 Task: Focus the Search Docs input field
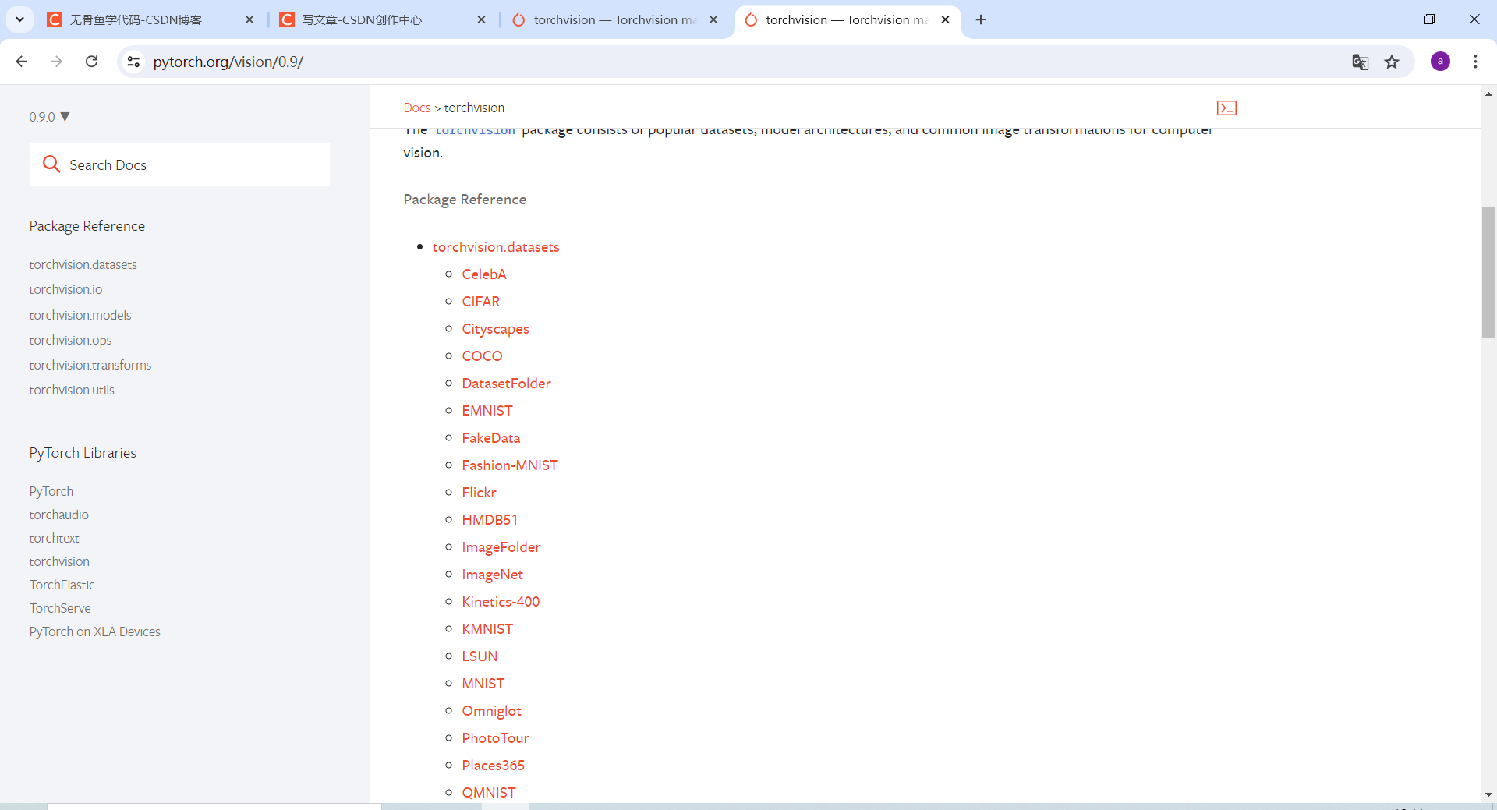pyautogui.click(x=179, y=164)
